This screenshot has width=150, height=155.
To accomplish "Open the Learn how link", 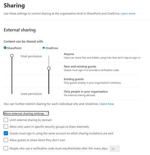I will [x=107, y=104].
